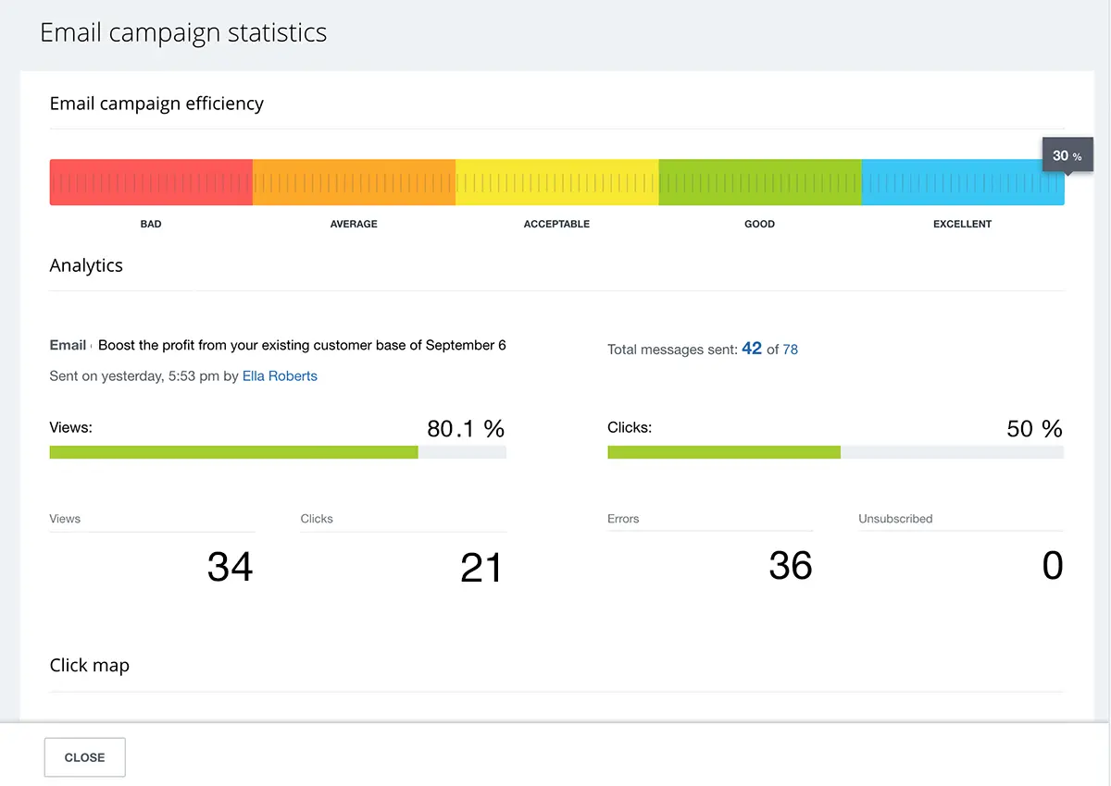Click the Clicks count 21
The image size is (1111, 786).
481,567
